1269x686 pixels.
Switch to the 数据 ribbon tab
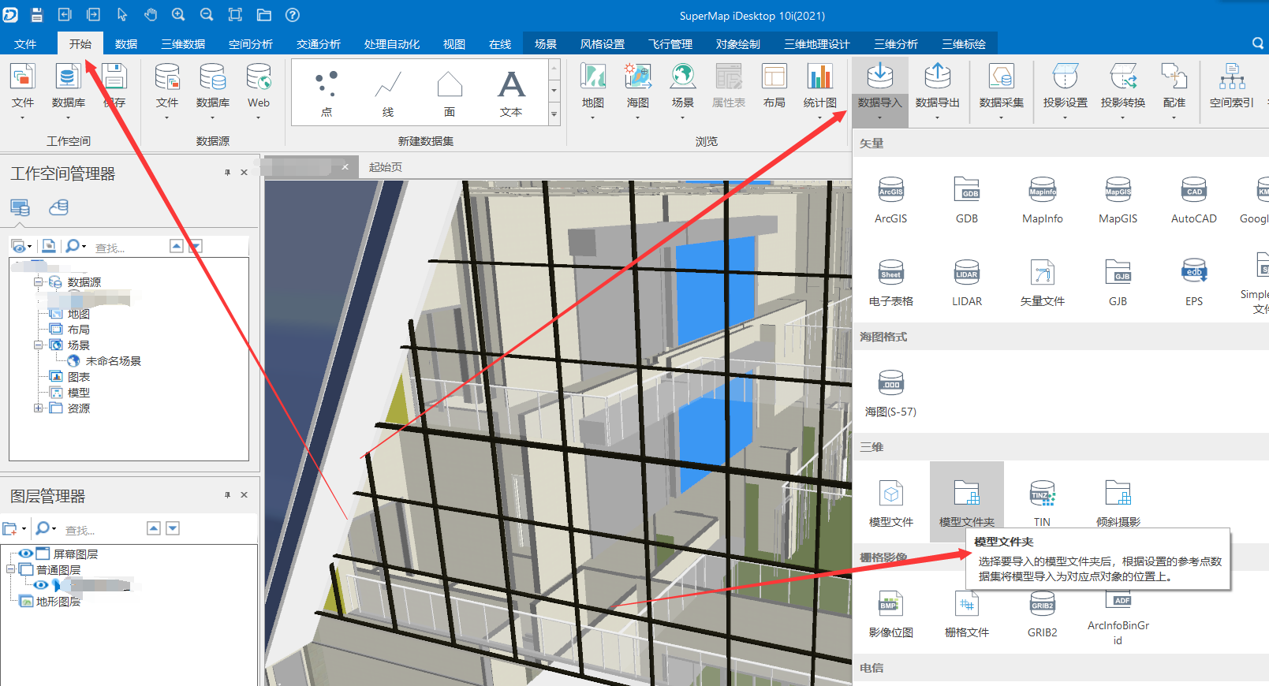(126, 43)
